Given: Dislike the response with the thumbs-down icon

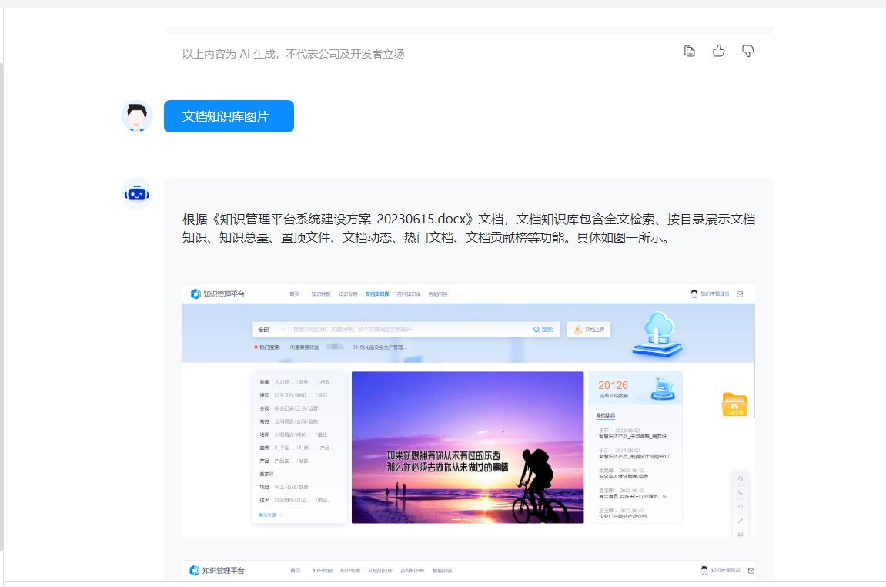Looking at the screenshot, I should [x=747, y=52].
